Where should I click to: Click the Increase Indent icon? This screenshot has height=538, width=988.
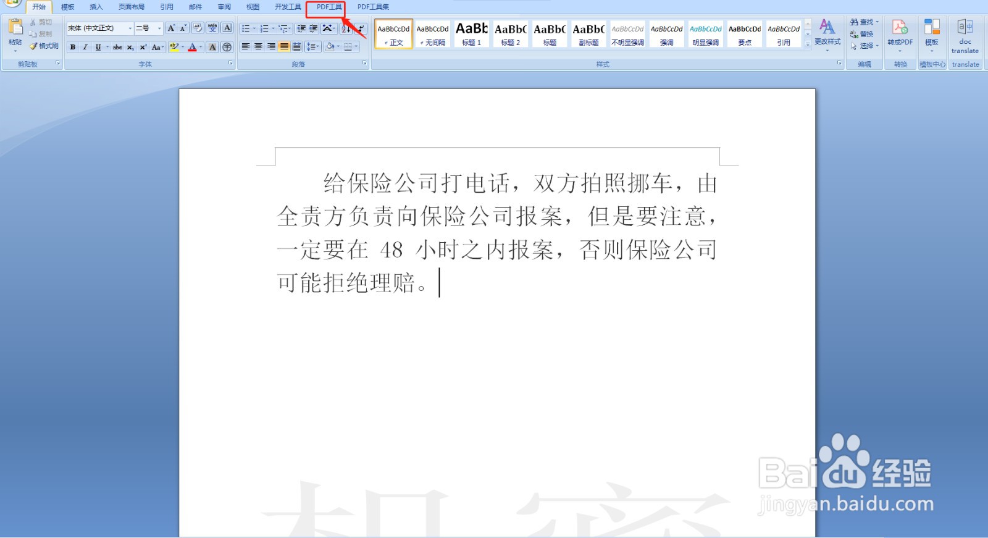click(314, 28)
